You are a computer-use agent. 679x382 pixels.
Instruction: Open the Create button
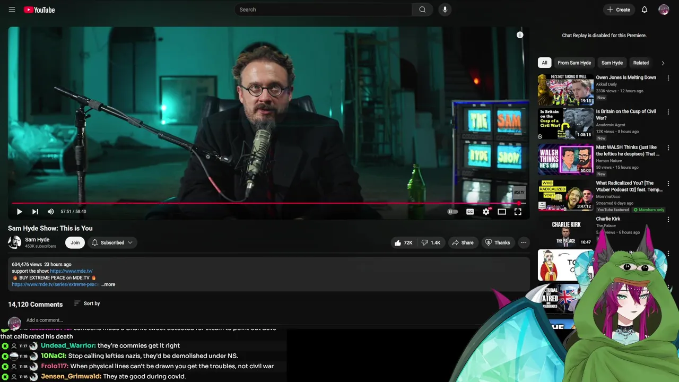pos(619,10)
